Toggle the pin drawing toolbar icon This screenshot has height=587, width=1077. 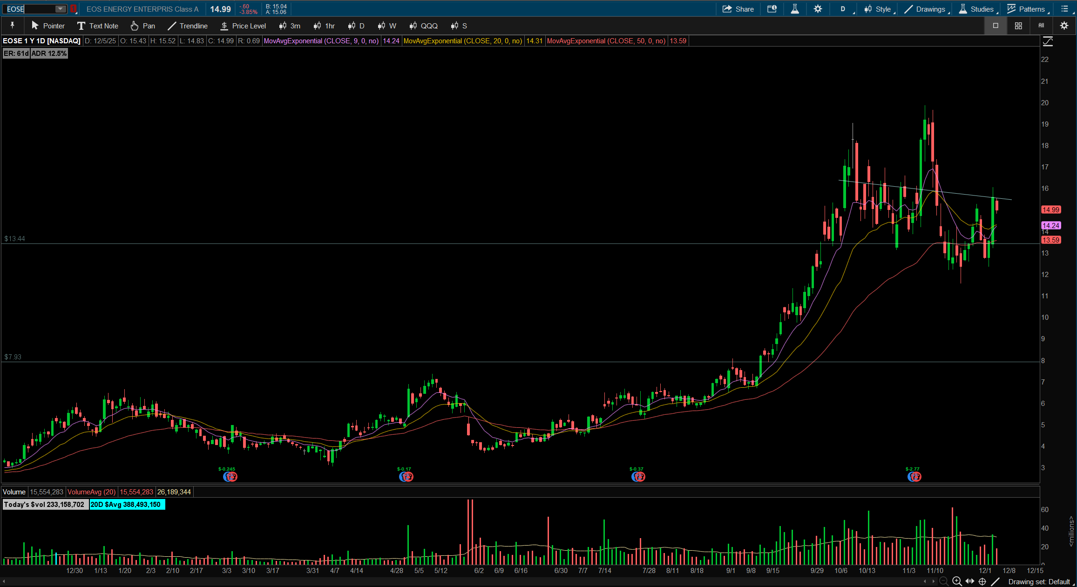13,25
